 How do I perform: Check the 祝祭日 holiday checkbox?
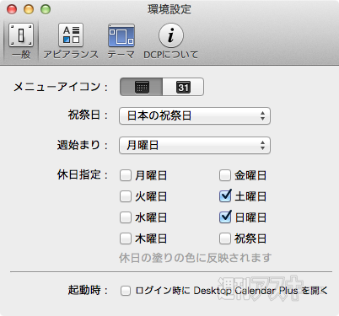(225, 238)
